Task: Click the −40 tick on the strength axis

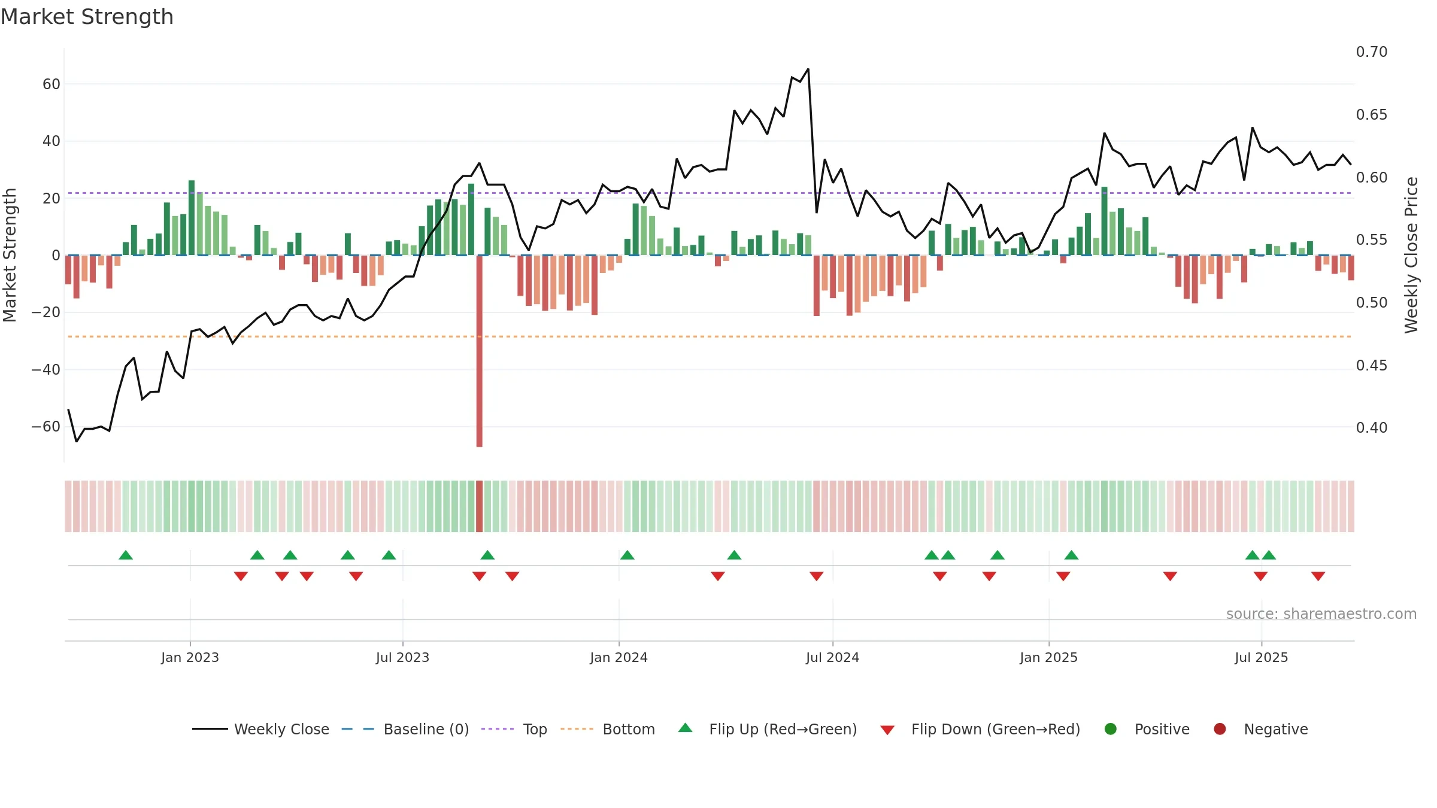Action: pyautogui.click(x=46, y=370)
